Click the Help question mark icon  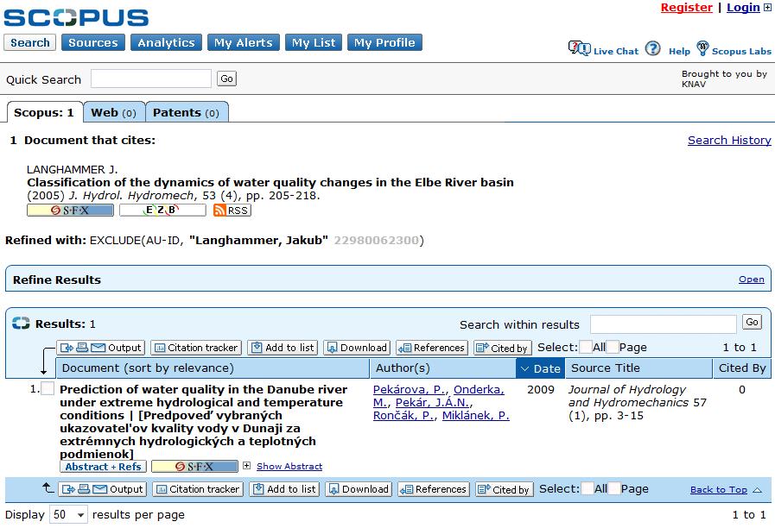click(653, 48)
